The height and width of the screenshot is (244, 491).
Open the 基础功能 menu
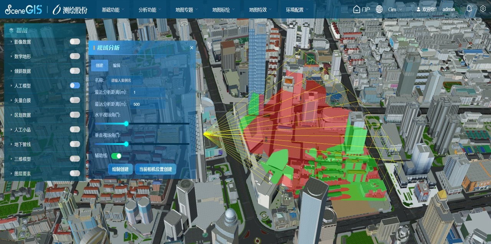[113, 10]
